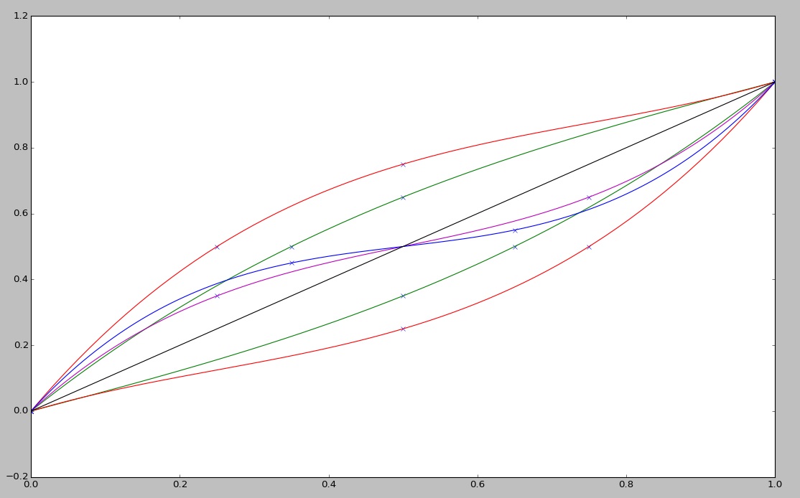Image resolution: width=800 pixels, height=498 pixels.
Task: Pick magenta curve marker at x=0.75
Action: click(589, 197)
